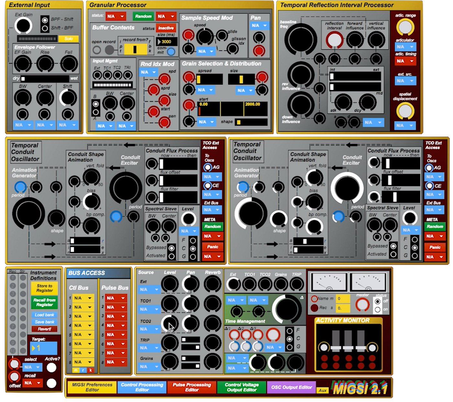This screenshot has width=453, height=402.
Task: Click the speed knob in Sample Speed Mod
Action: tap(204, 36)
